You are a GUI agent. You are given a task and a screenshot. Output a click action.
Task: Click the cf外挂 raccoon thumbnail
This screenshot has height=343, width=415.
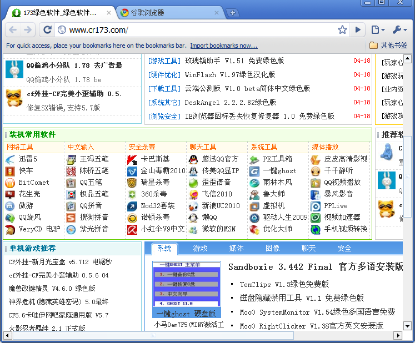(14, 98)
